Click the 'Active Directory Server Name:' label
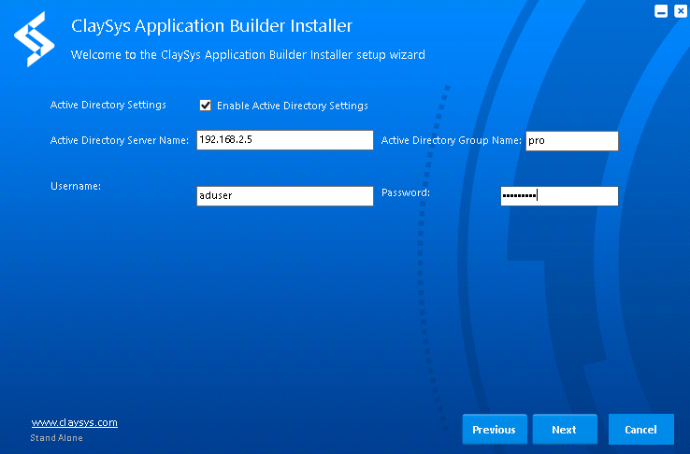The width and height of the screenshot is (690, 454). (120, 140)
